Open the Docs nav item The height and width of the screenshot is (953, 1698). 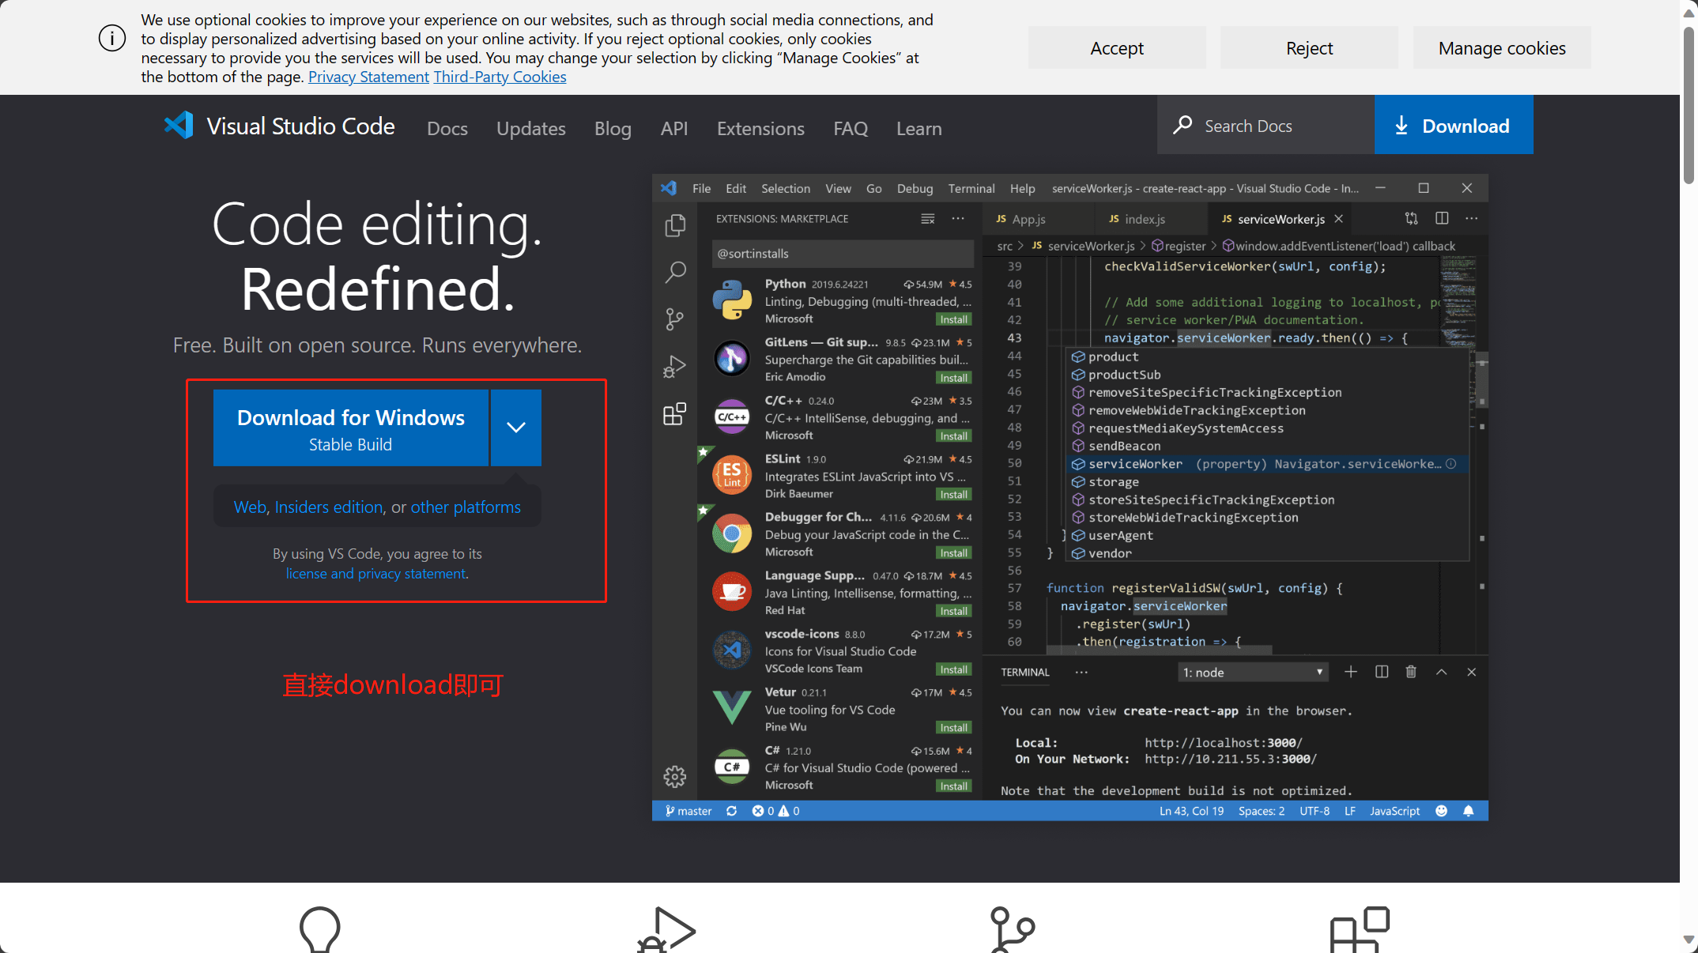point(447,128)
